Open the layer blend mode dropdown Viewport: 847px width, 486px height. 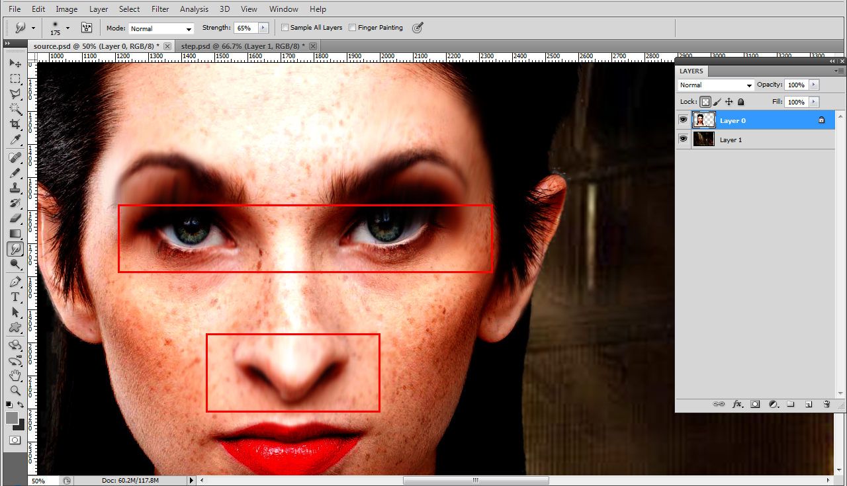tap(716, 85)
